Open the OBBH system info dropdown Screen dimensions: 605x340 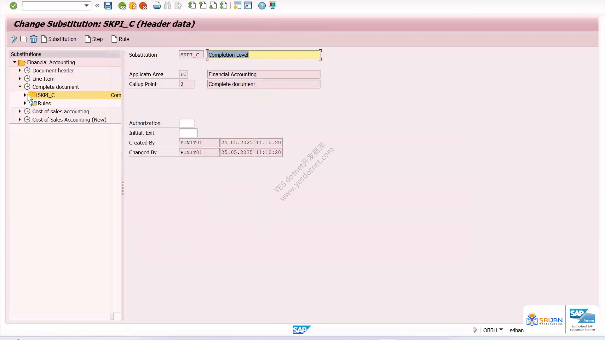pyautogui.click(x=501, y=330)
